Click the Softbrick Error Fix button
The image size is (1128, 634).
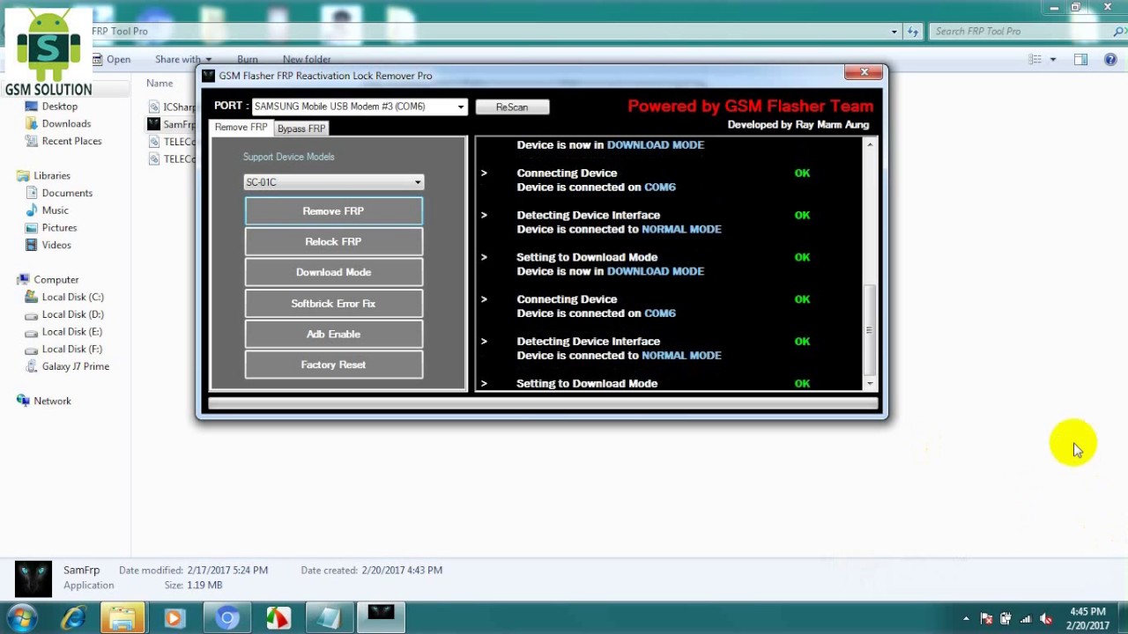333,303
